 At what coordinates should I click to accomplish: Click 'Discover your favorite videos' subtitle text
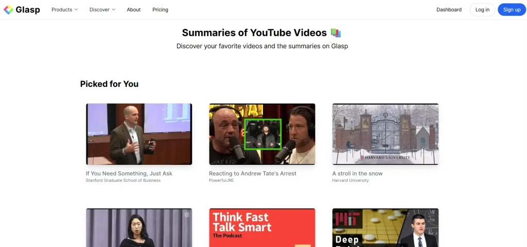click(x=262, y=46)
